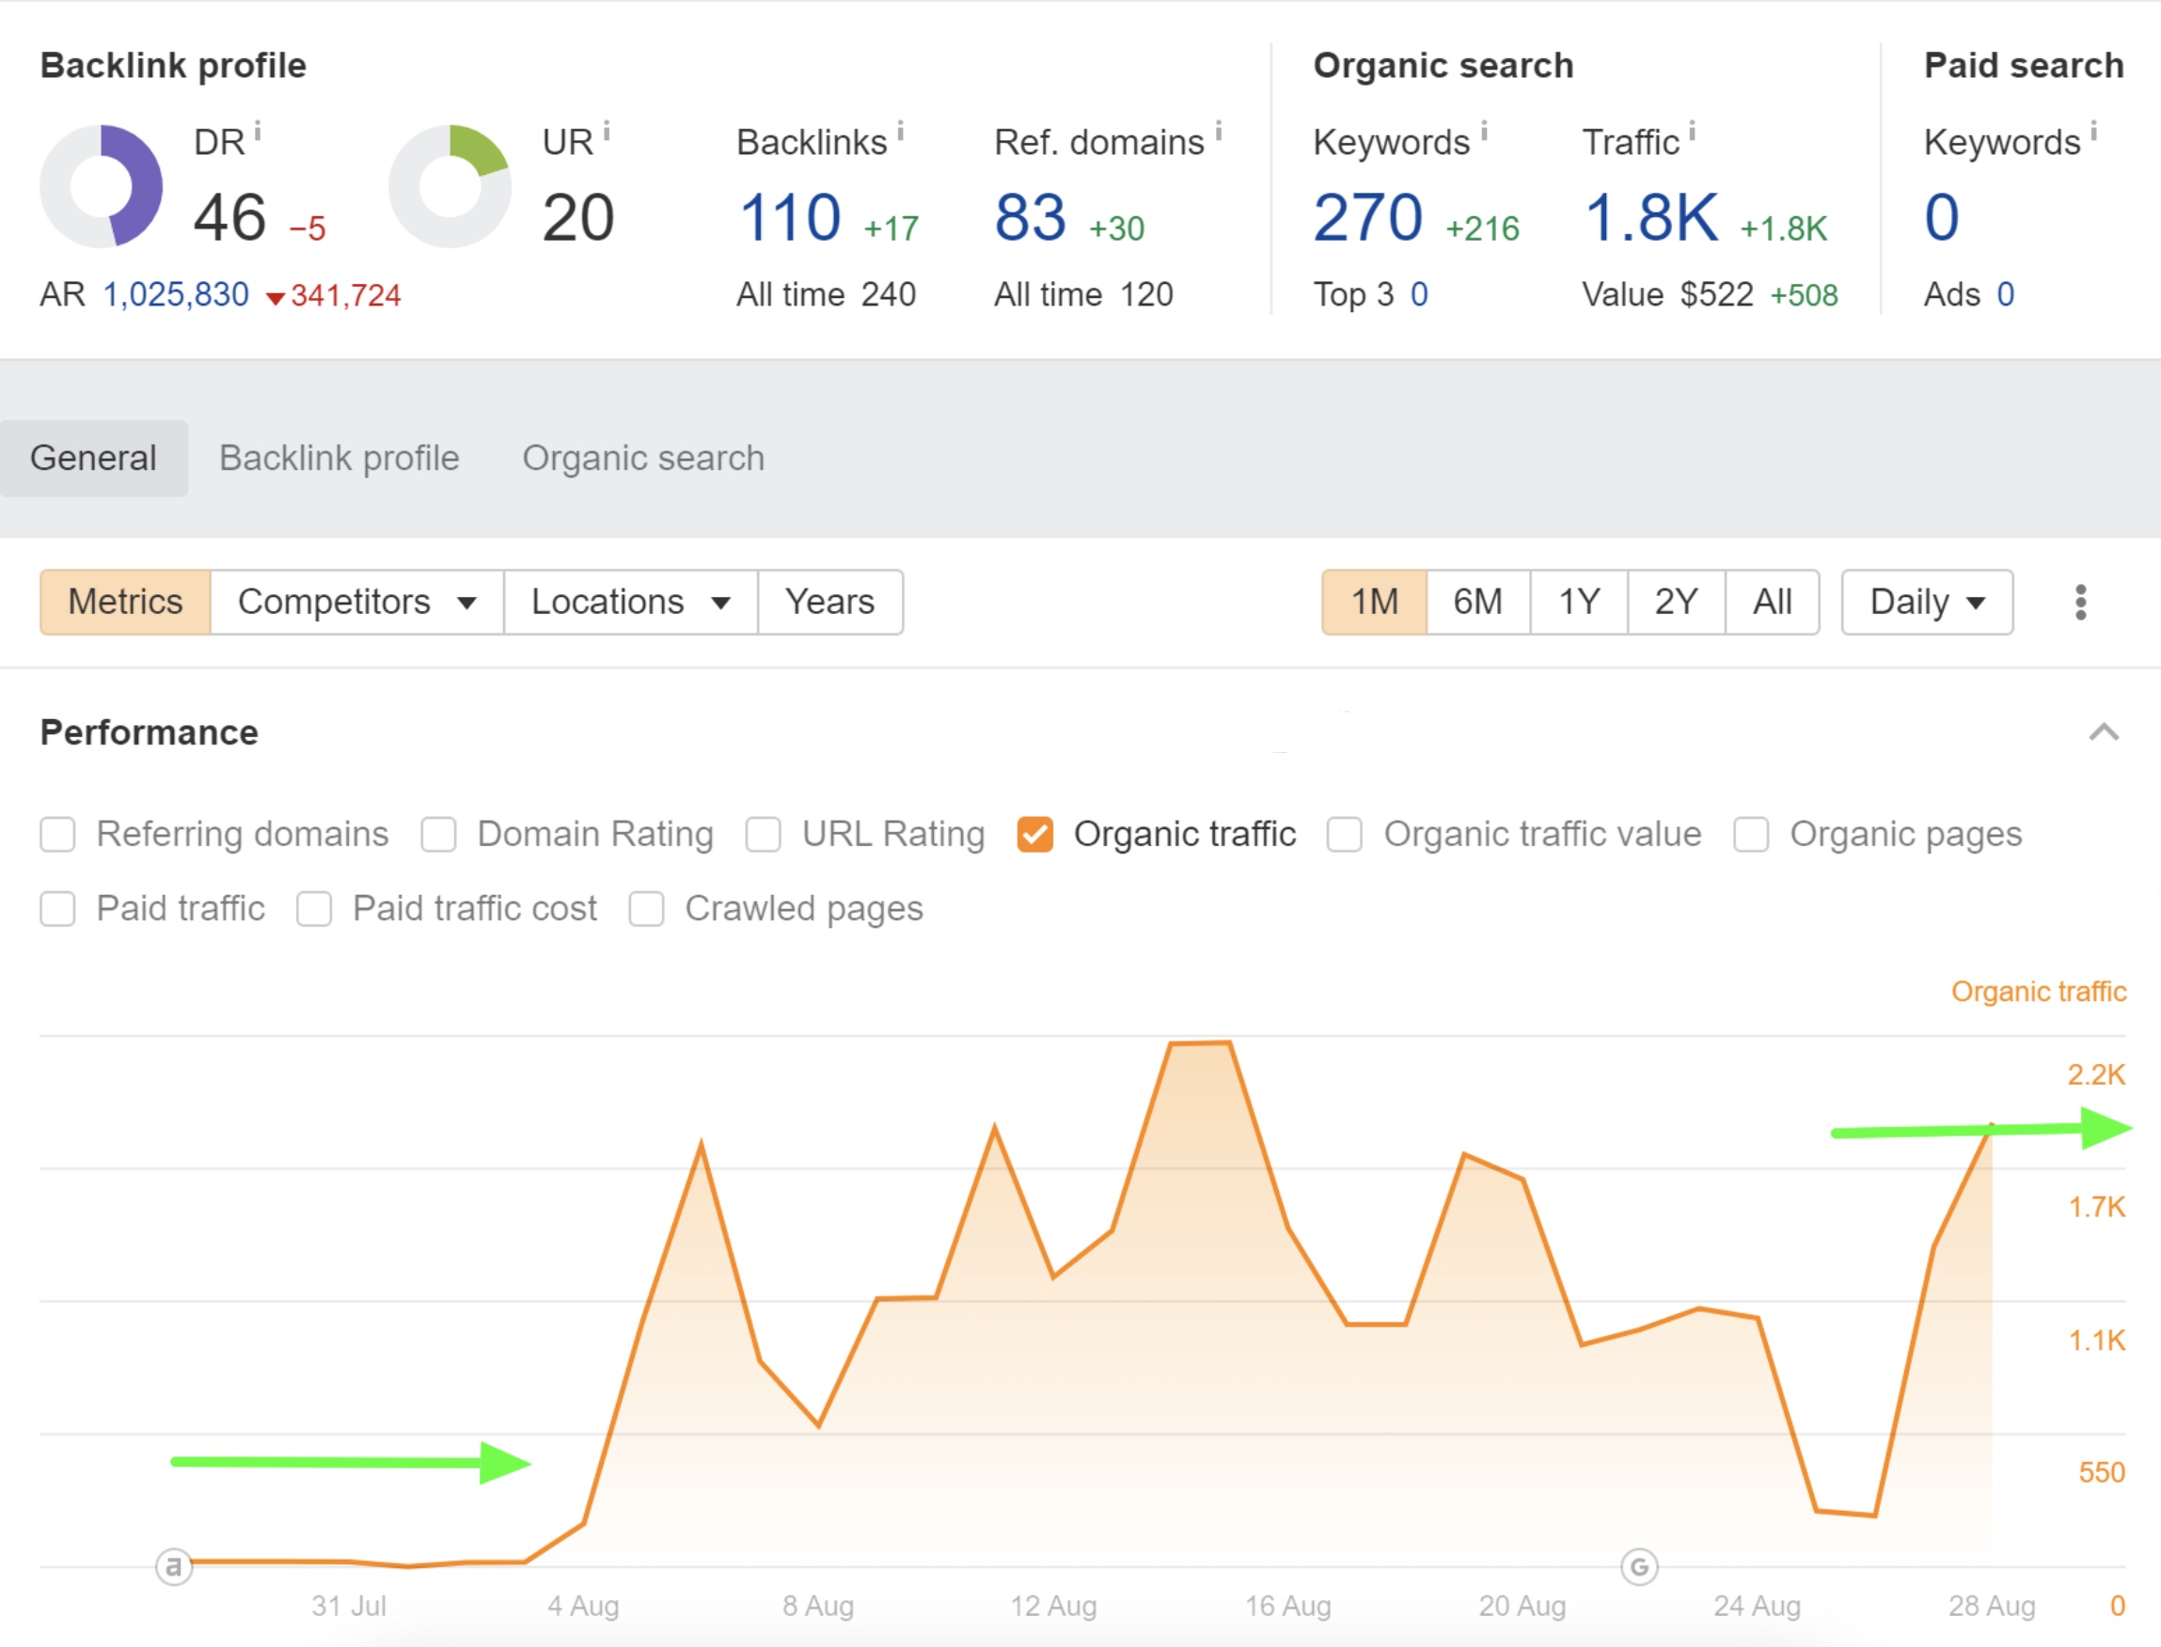Click the ref. domains 'All time 120' text
Screen dimensions: 2161x1647
pos(1083,294)
